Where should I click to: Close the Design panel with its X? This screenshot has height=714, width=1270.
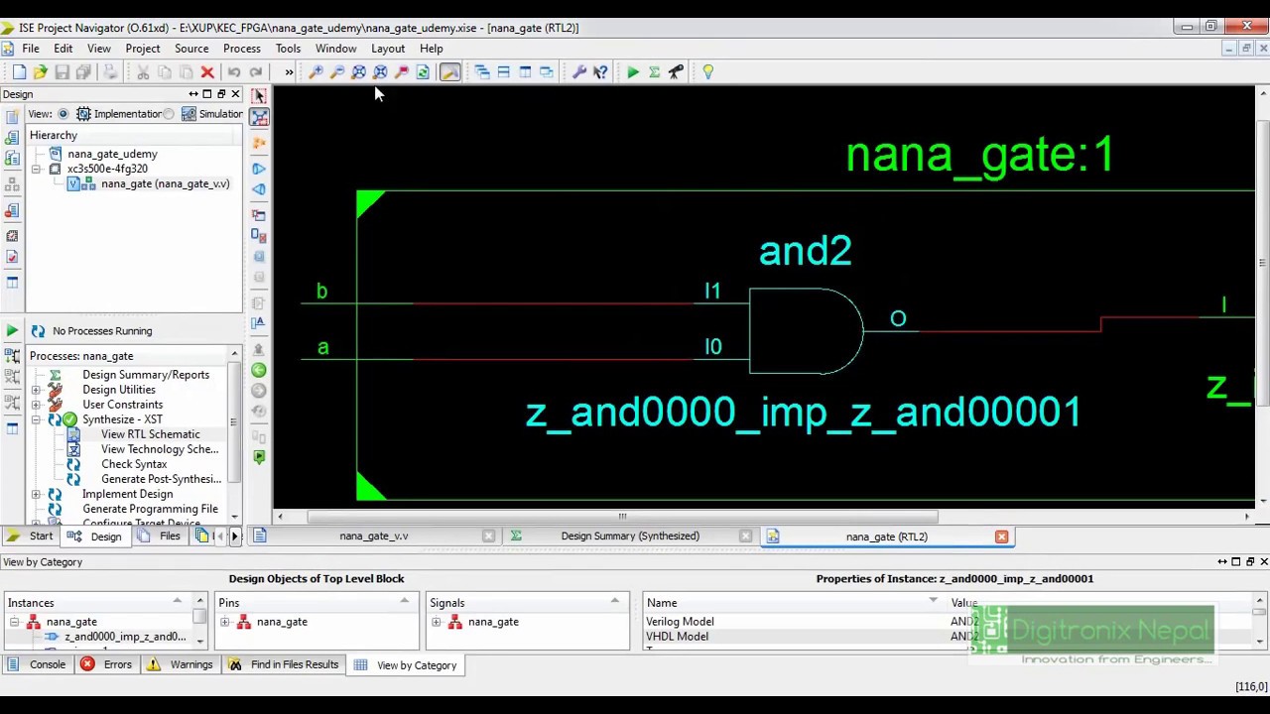coord(235,94)
